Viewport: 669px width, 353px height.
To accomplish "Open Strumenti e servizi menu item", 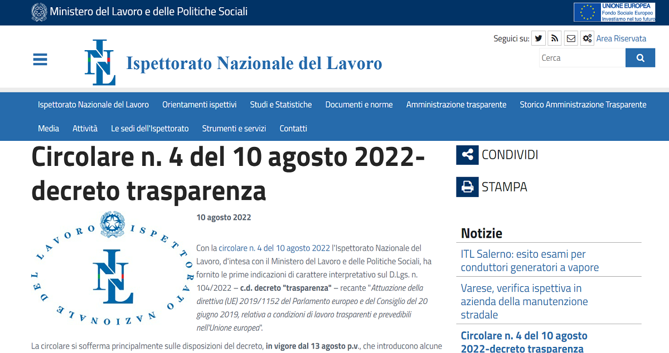I will click(234, 129).
